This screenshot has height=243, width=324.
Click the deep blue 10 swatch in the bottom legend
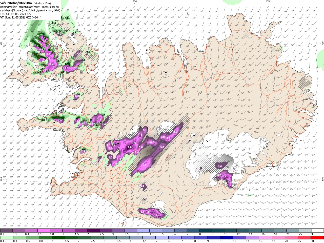(x=227, y=238)
